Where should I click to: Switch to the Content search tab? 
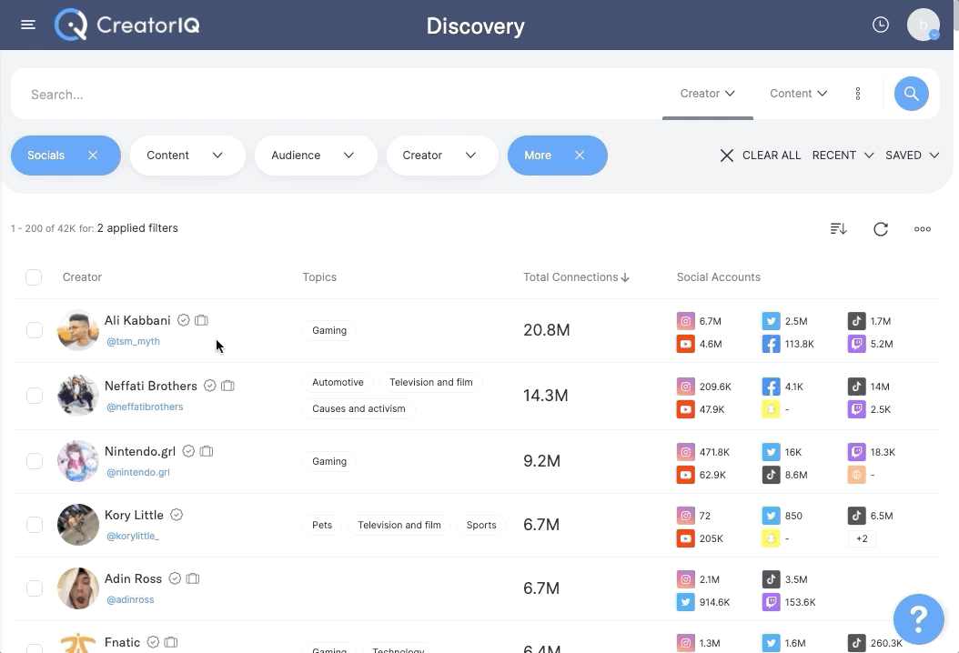coord(798,94)
